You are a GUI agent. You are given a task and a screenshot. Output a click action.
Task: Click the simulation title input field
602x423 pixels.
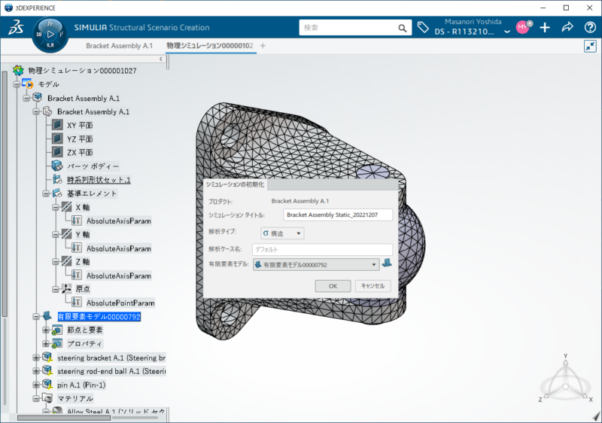(x=338, y=215)
